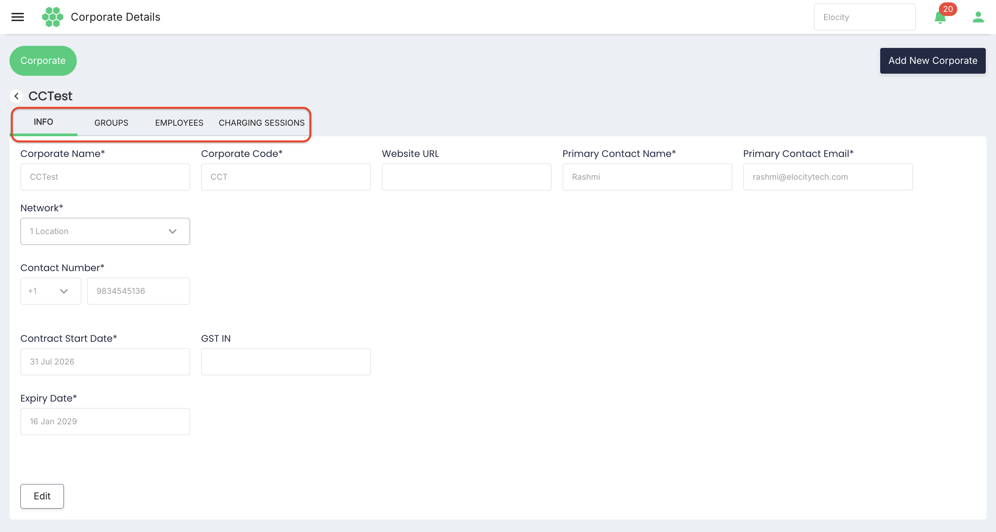This screenshot has height=532, width=996.
Task: Click the empty GST IN field
Action: [x=286, y=362]
